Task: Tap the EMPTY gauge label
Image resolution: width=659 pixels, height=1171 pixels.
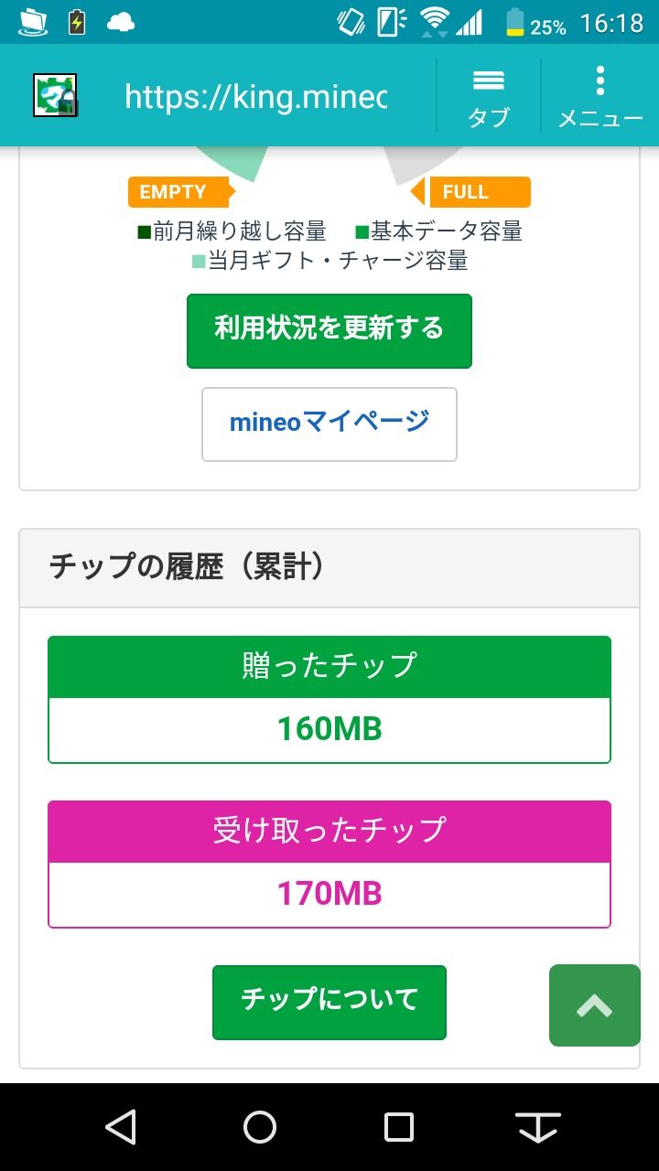Action: point(178,192)
